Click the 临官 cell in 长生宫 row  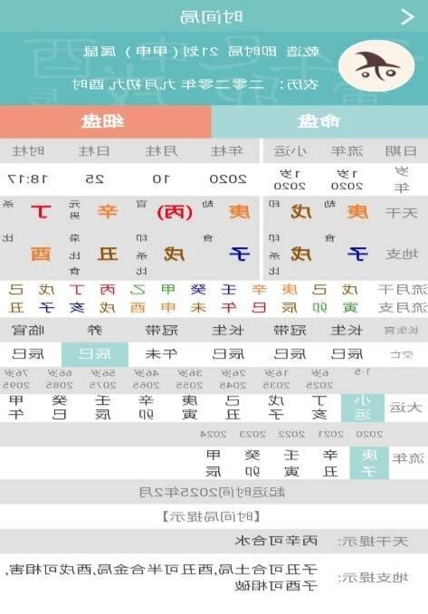28,331
